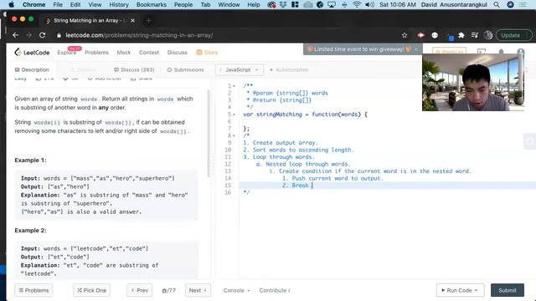Open the Apple menu
Viewport: 536px width, 301px height.
(x=11, y=4)
